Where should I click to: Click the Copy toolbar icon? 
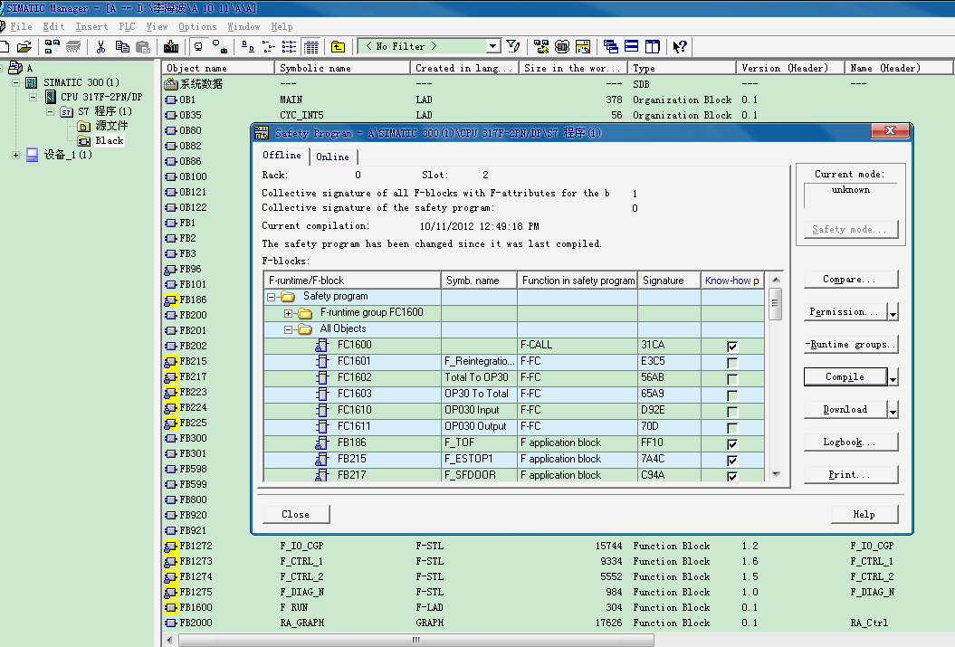coord(121,46)
